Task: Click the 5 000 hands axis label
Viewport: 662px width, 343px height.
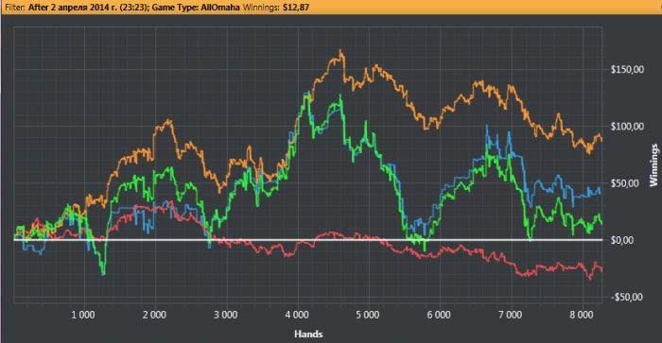Action: tap(367, 315)
